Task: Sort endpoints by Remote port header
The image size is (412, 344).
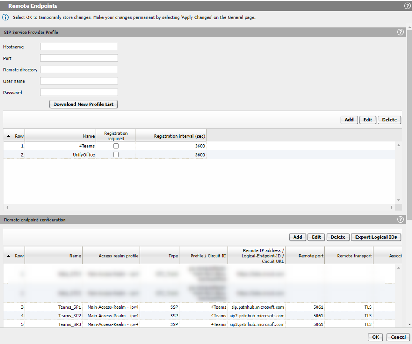Action: (305, 256)
